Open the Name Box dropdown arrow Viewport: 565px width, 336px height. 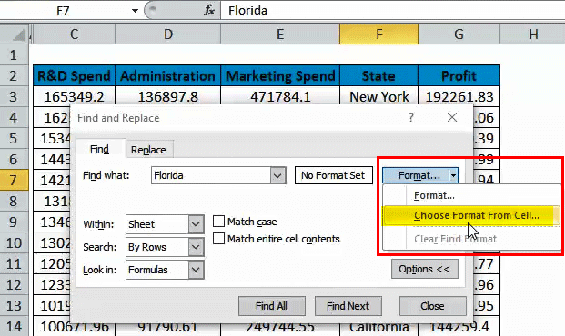[x=135, y=10]
